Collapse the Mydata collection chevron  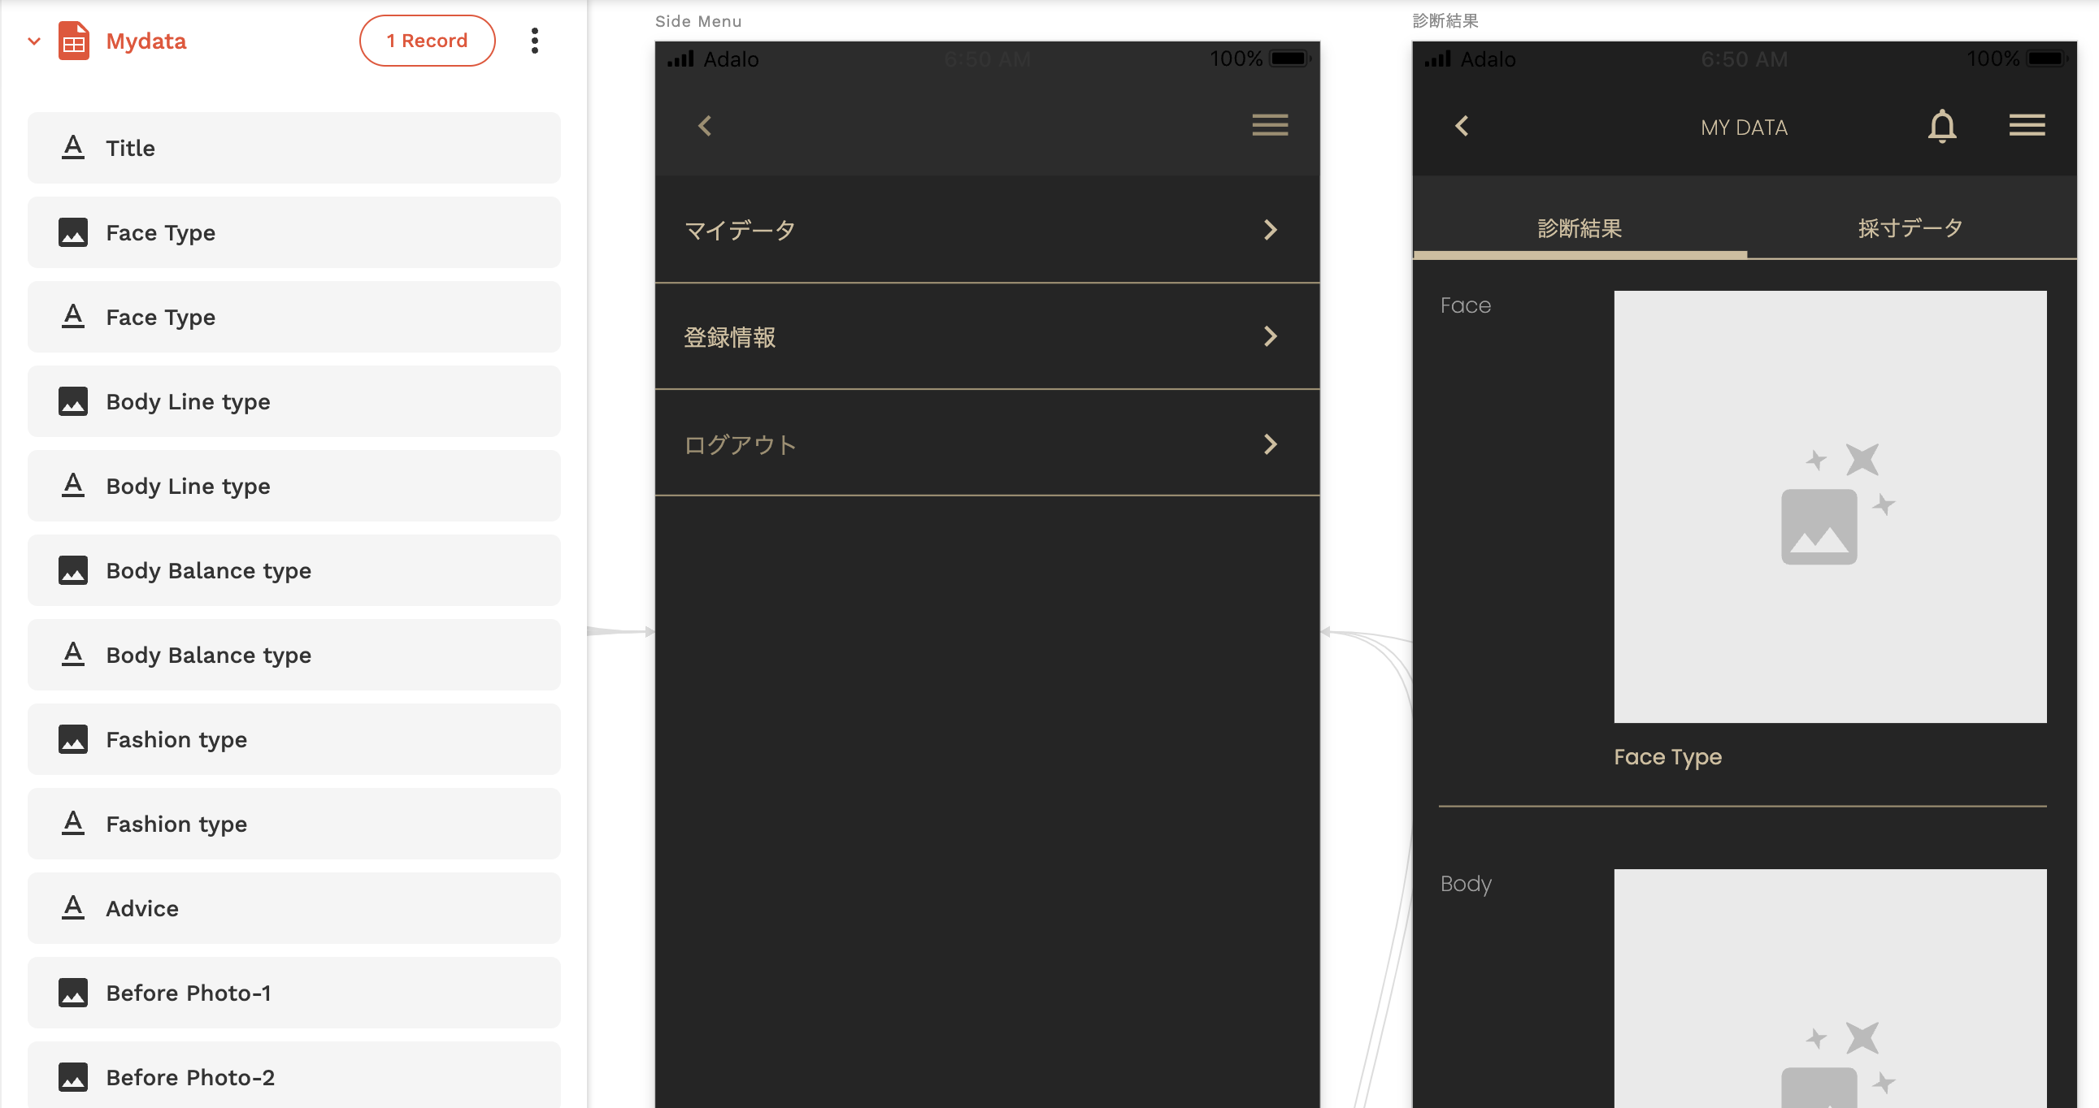point(34,41)
